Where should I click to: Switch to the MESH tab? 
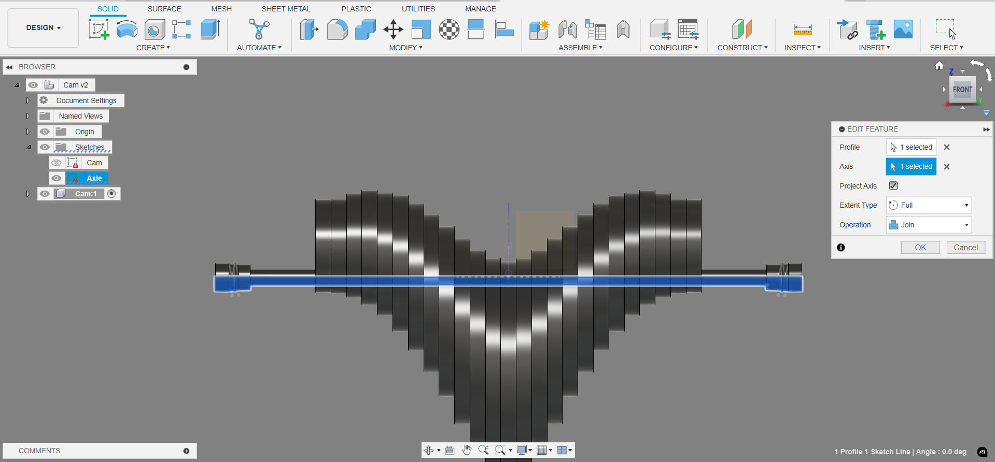point(221,9)
